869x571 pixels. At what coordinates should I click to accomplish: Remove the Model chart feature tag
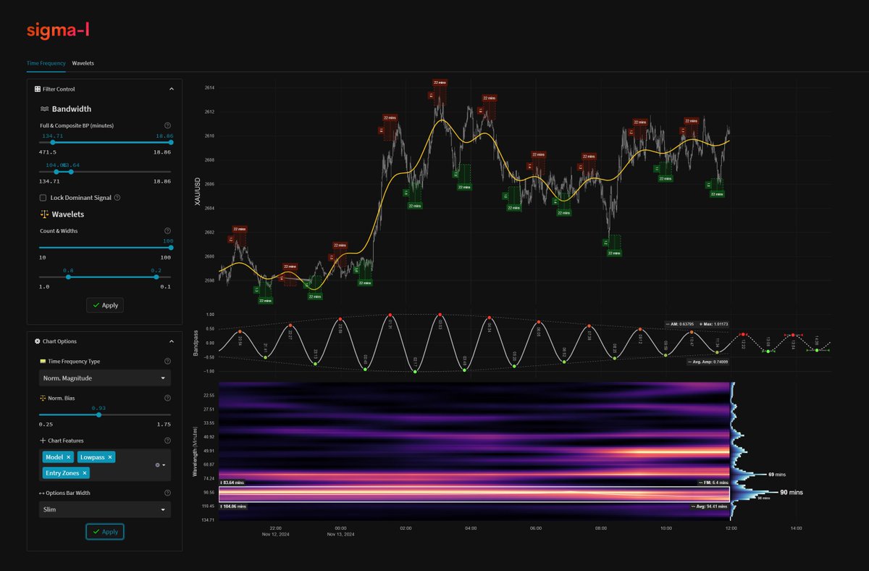coord(69,457)
